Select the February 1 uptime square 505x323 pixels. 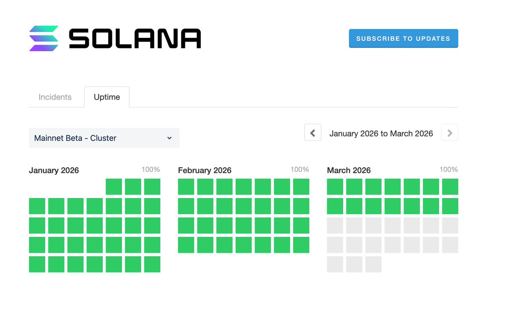point(186,186)
